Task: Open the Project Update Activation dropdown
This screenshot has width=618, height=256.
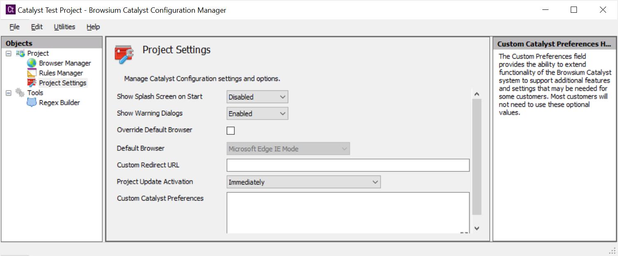Action: pos(375,182)
